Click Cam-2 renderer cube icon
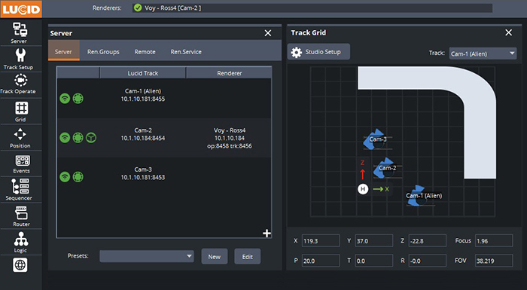The image size is (527, 290). [91, 138]
